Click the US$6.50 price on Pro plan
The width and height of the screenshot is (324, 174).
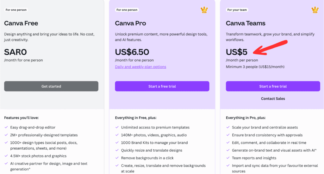click(x=132, y=52)
